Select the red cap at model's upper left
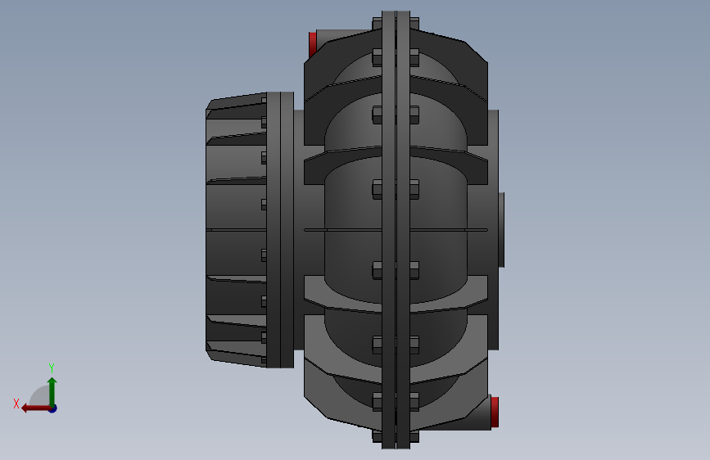The image size is (710, 460). (313, 44)
